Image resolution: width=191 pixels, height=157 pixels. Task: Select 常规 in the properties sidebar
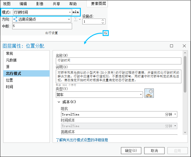point(10,54)
